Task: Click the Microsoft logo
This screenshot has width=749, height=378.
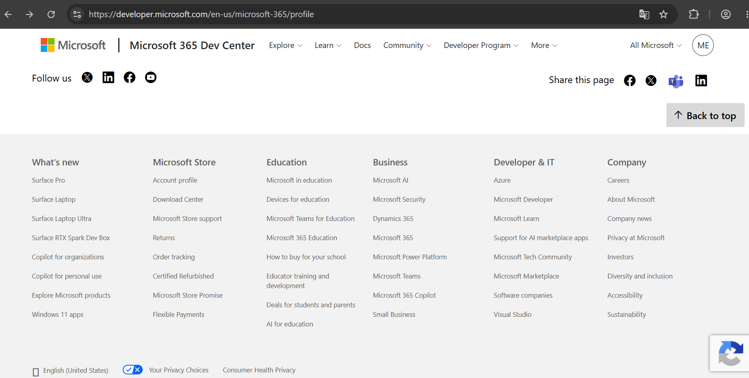Action: click(73, 45)
